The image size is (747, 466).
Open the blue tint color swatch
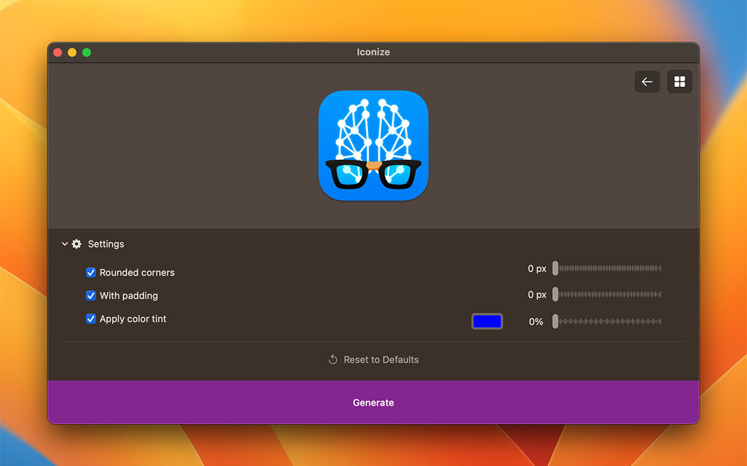(487, 321)
